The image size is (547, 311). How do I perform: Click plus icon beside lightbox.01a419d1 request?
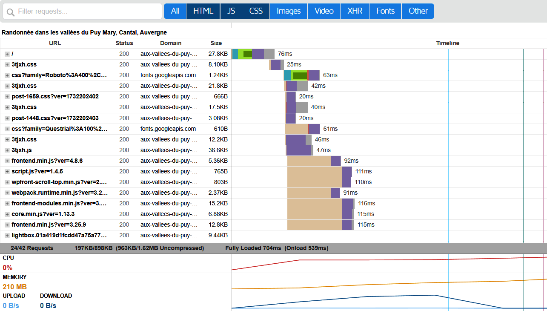(x=7, y=235)
